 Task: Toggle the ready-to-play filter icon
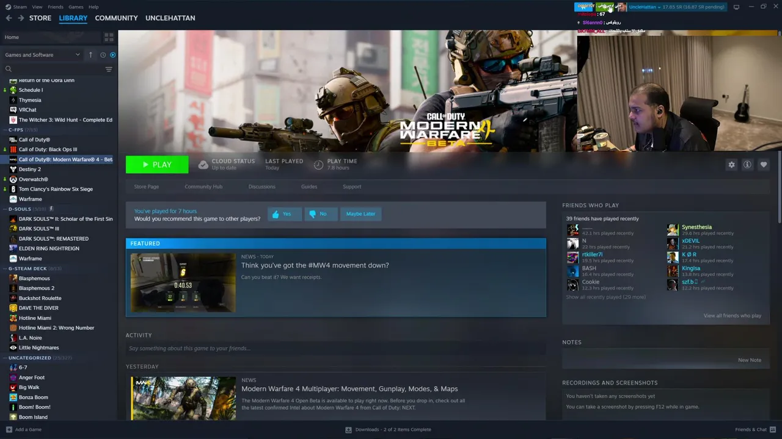pos(112,55)
